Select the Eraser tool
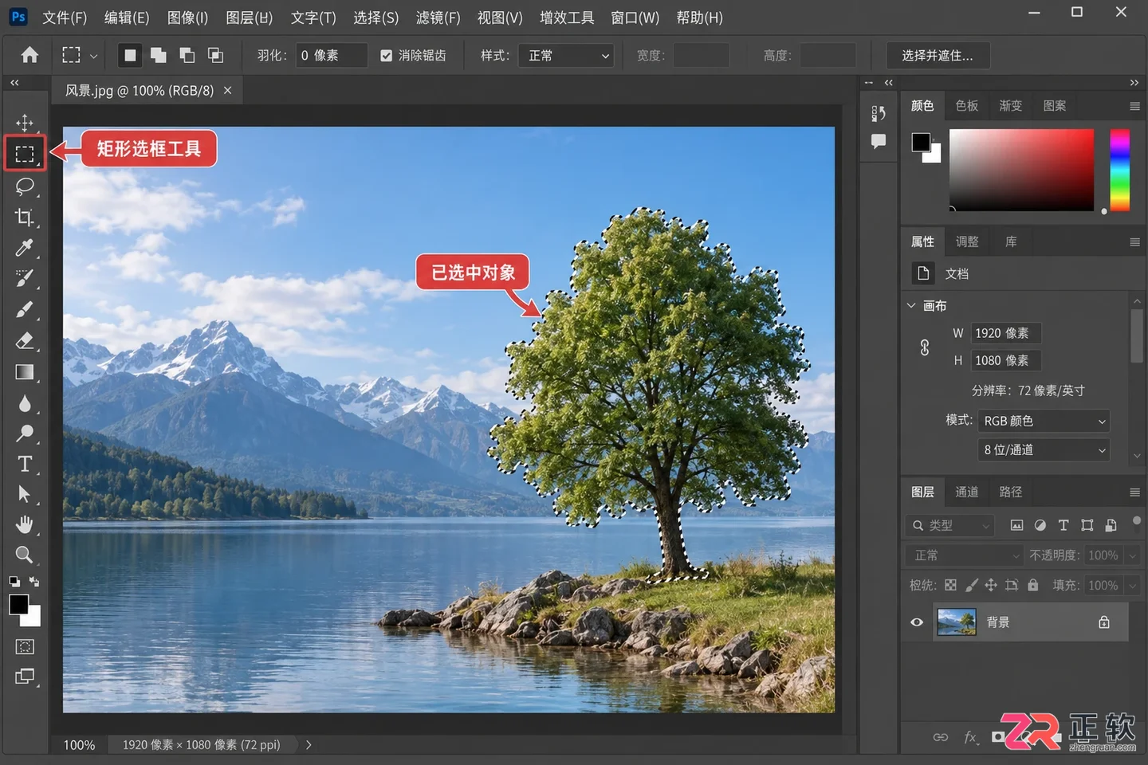 coord(25,341)
